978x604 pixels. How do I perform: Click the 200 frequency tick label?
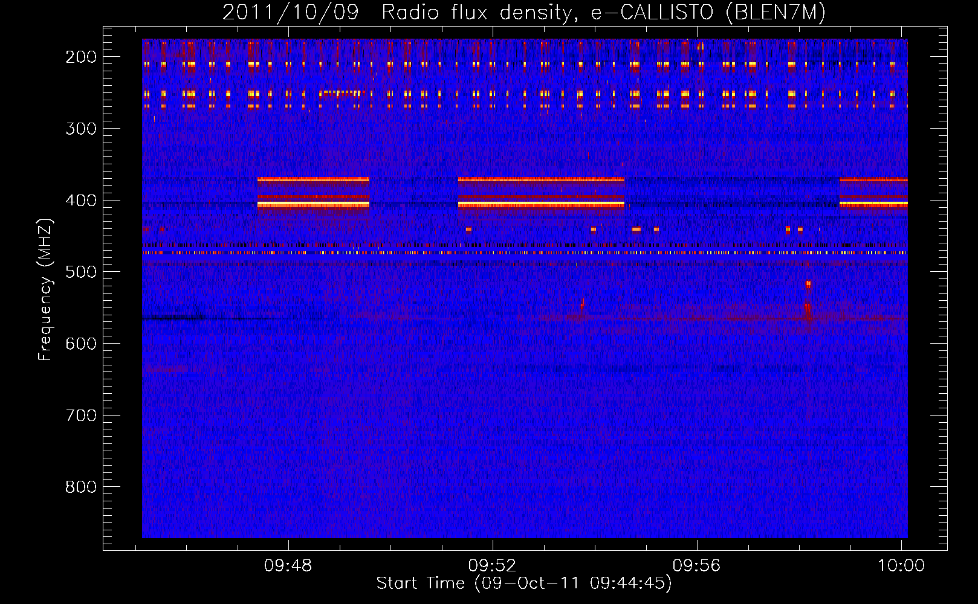click(81, 57)
